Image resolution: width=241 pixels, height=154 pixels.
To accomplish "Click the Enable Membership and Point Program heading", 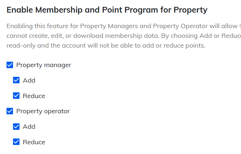I will point(107,10).
